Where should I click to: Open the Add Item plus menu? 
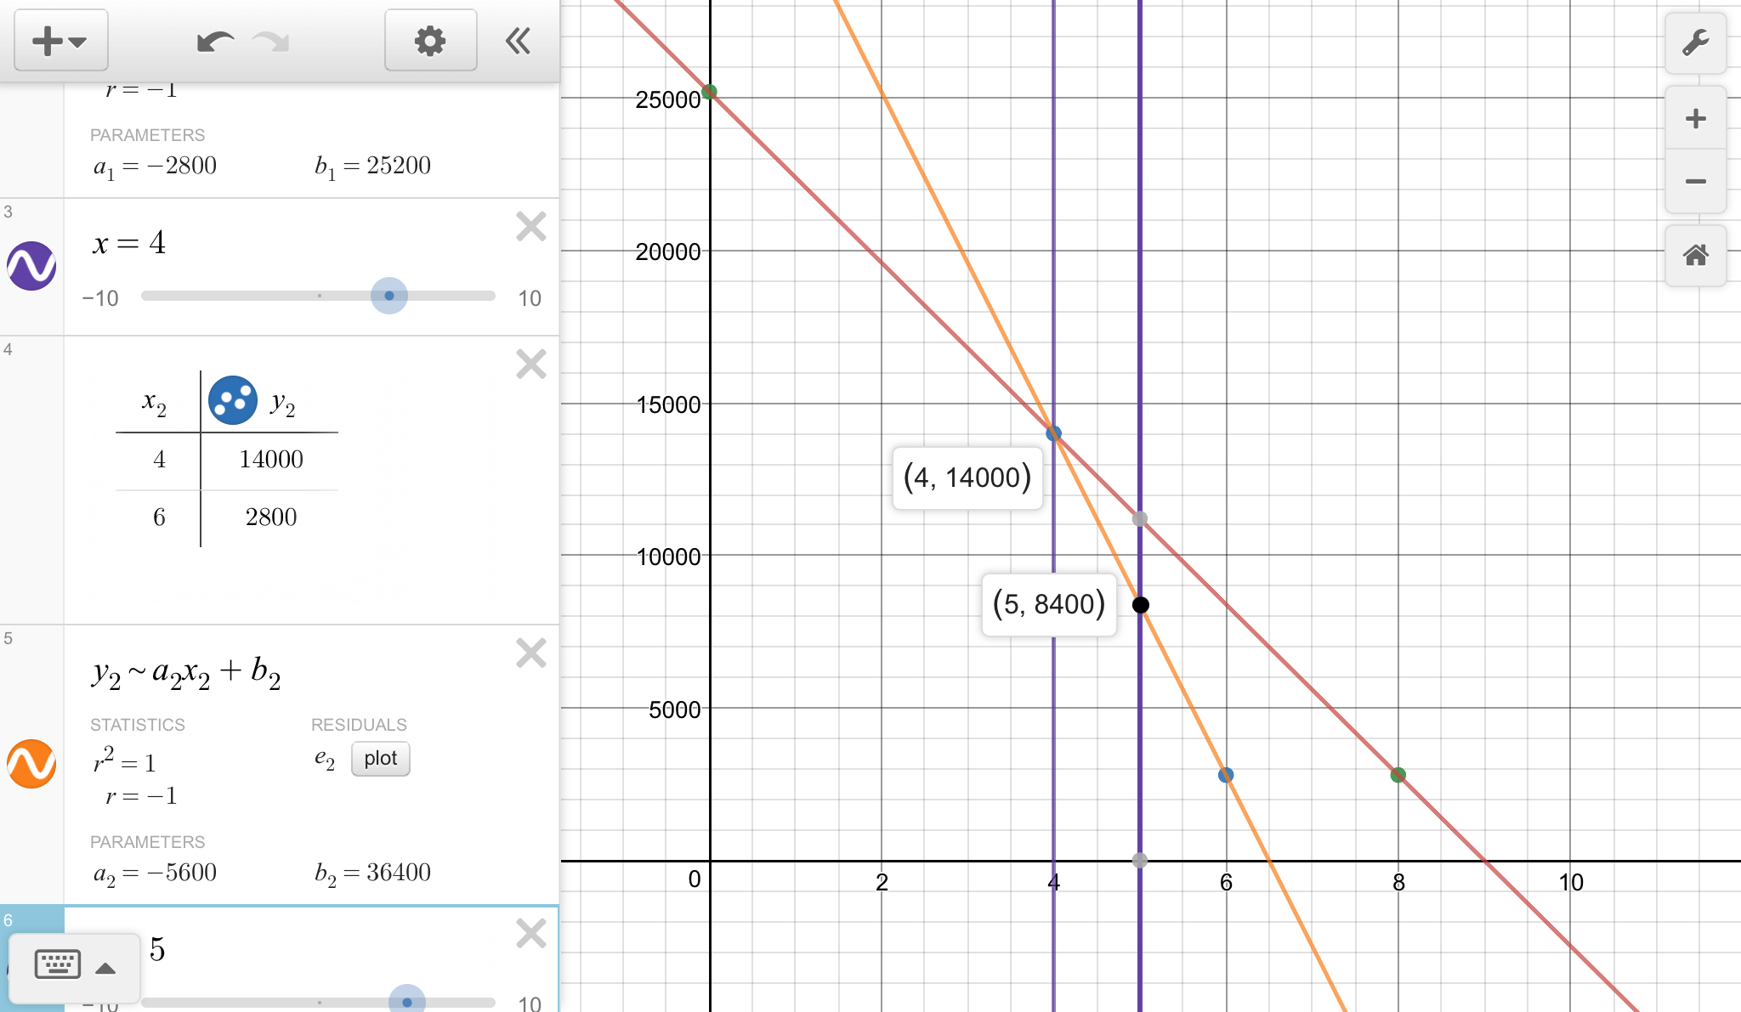pyautogui.click(x=60, y=41)
